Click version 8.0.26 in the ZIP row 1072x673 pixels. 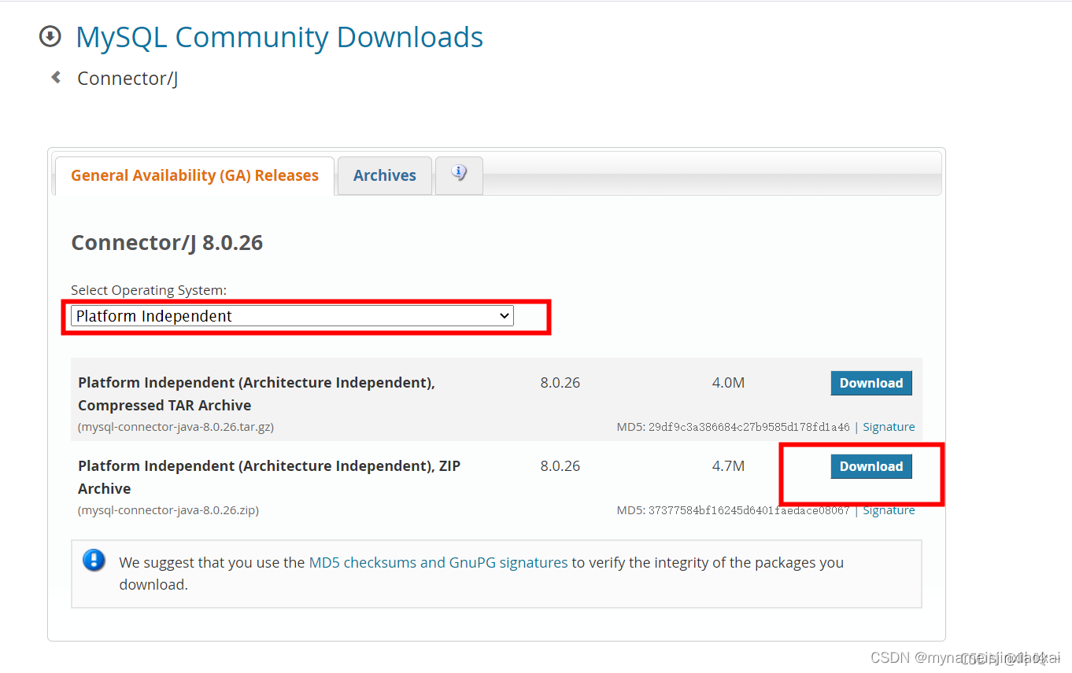tap(560, 466)
